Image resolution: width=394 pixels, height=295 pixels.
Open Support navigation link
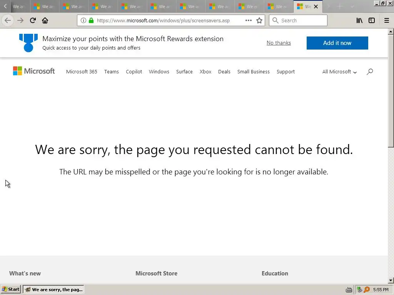[x=286, y=72]
